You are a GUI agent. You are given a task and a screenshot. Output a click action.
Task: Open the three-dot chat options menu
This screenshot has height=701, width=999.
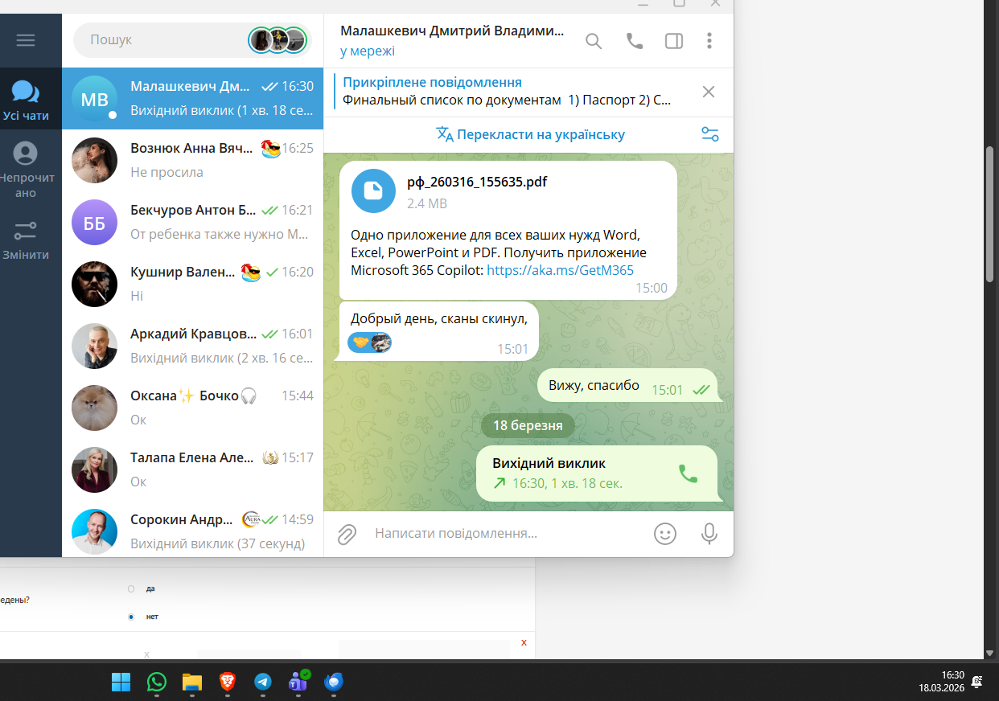(x=709, y=41)
